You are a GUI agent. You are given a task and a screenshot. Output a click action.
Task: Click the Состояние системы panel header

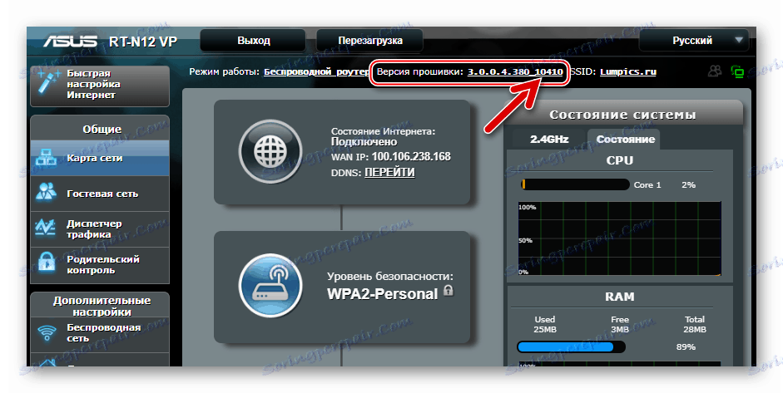tap(622, 115)
